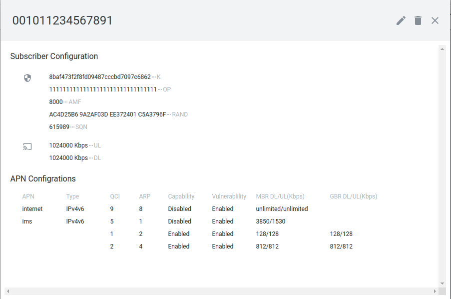Image resolution: width=451 pixels, height=299 pixels.
Task: Select the AMF value 8000
Action: (56, 102)
